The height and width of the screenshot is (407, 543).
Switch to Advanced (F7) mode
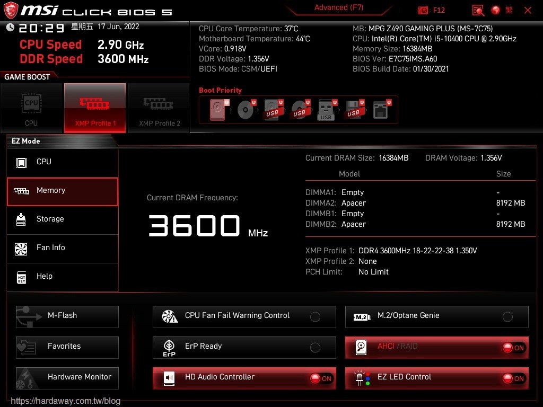[339, 7]
